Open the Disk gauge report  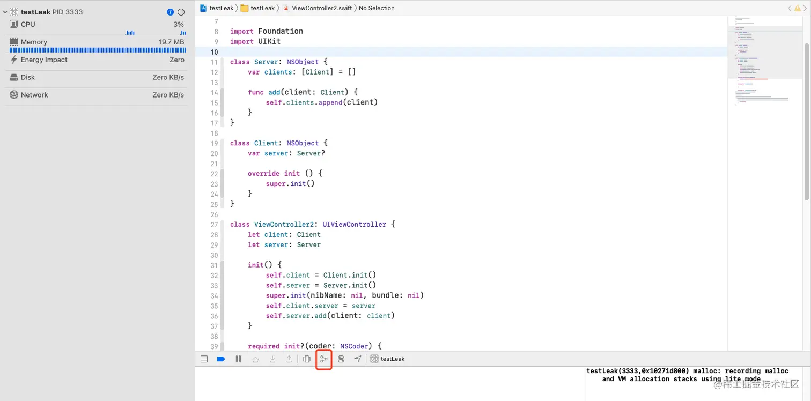click(x=97, y=78)
